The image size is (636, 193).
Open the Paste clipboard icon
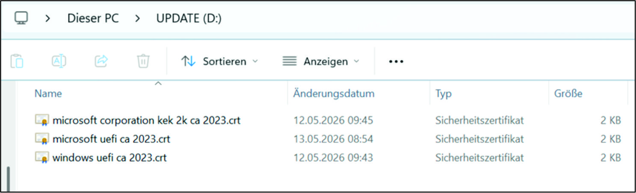coord(17,61)
